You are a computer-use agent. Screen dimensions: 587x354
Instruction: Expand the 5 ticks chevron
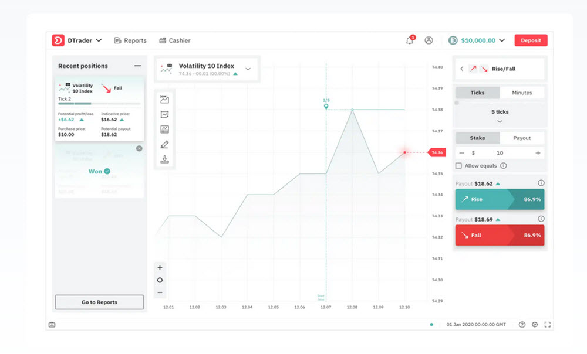(500, 121)
